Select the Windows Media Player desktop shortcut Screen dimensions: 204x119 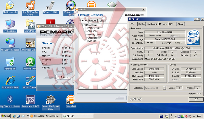coord(70,8)
